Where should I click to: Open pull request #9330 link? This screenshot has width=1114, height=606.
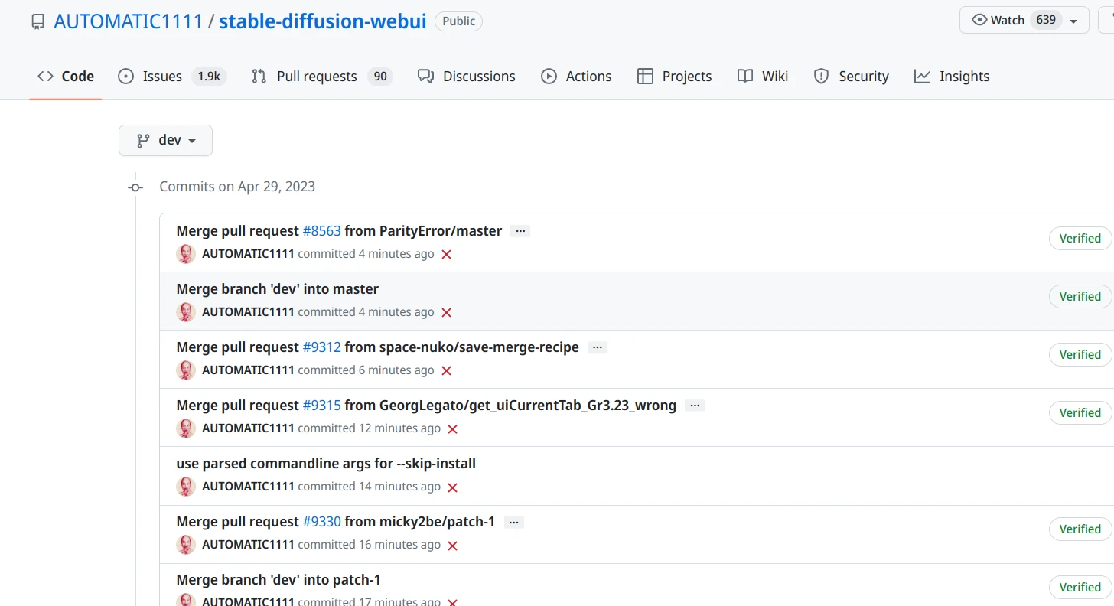click(321, 522)
